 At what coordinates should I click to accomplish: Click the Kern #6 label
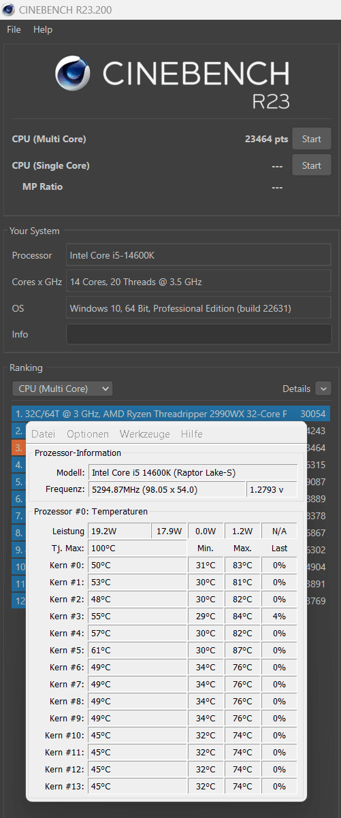click(67, 667)
